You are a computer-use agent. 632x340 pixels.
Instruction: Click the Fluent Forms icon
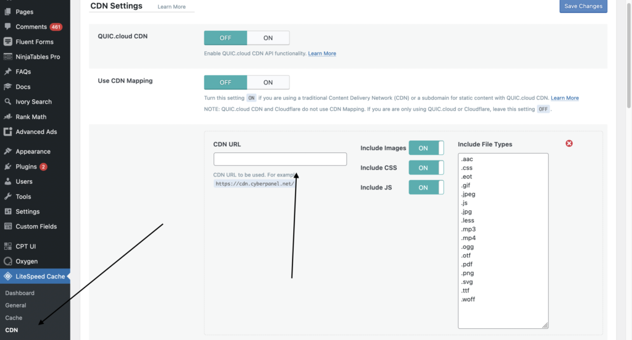[x=7, y=41]
